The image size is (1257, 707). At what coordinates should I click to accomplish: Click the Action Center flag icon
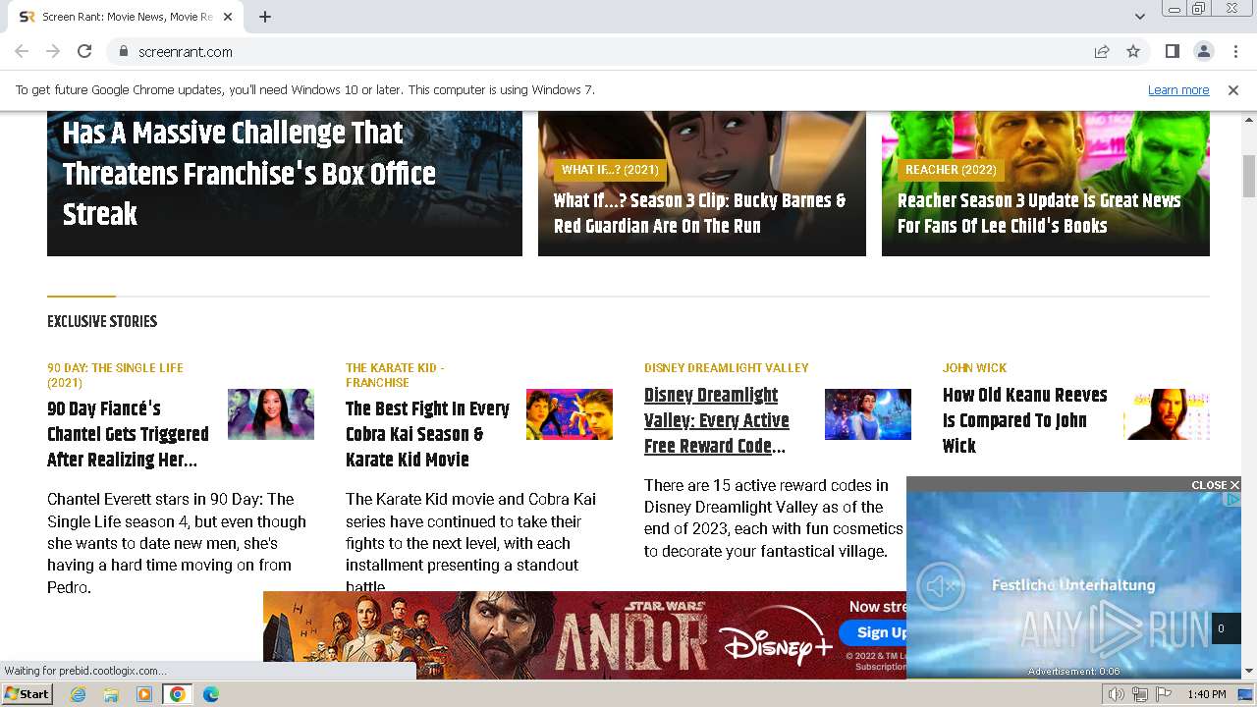(1163, 694)
